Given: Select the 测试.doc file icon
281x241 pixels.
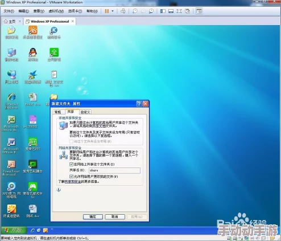Looking at the screenshot, I should [33, 211].
